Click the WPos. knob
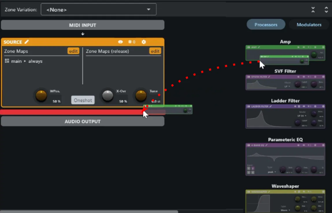 41,96
